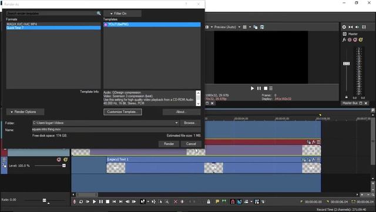Open Master Bus audio properties gear
The image size is (376, 212).
[344, 27]
